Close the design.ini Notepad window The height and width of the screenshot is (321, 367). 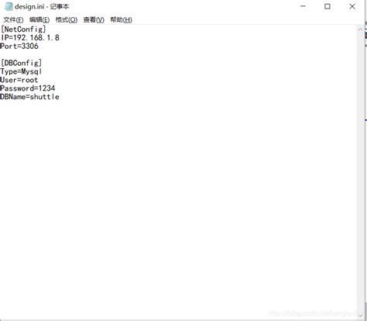(352, 6)
